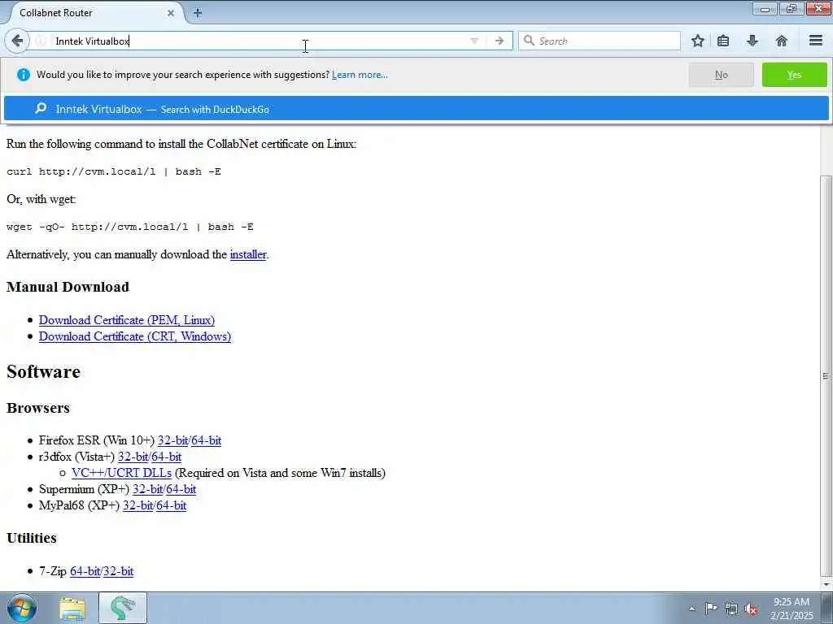Show bookmarks list icon
This screenshot has width=833, height=624.
[x=723, y=41]
